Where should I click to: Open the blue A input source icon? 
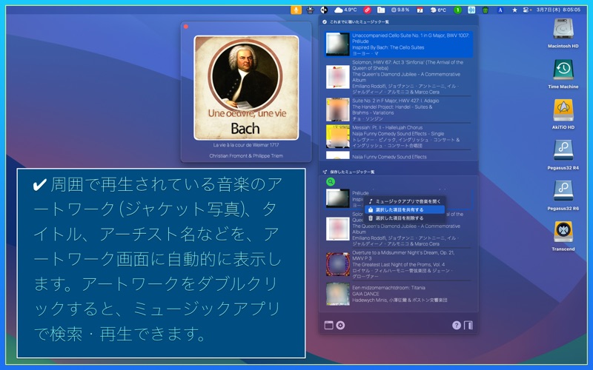500,10
